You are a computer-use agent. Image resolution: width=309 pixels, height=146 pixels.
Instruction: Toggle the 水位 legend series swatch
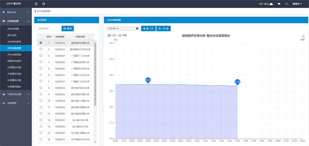pos(110,35)
